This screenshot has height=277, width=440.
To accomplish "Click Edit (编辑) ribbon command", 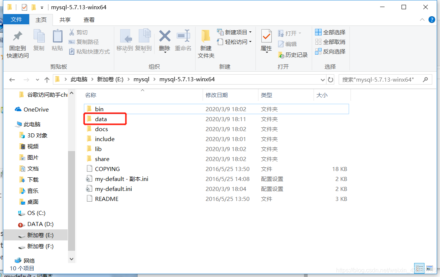I will pos(287,44).
